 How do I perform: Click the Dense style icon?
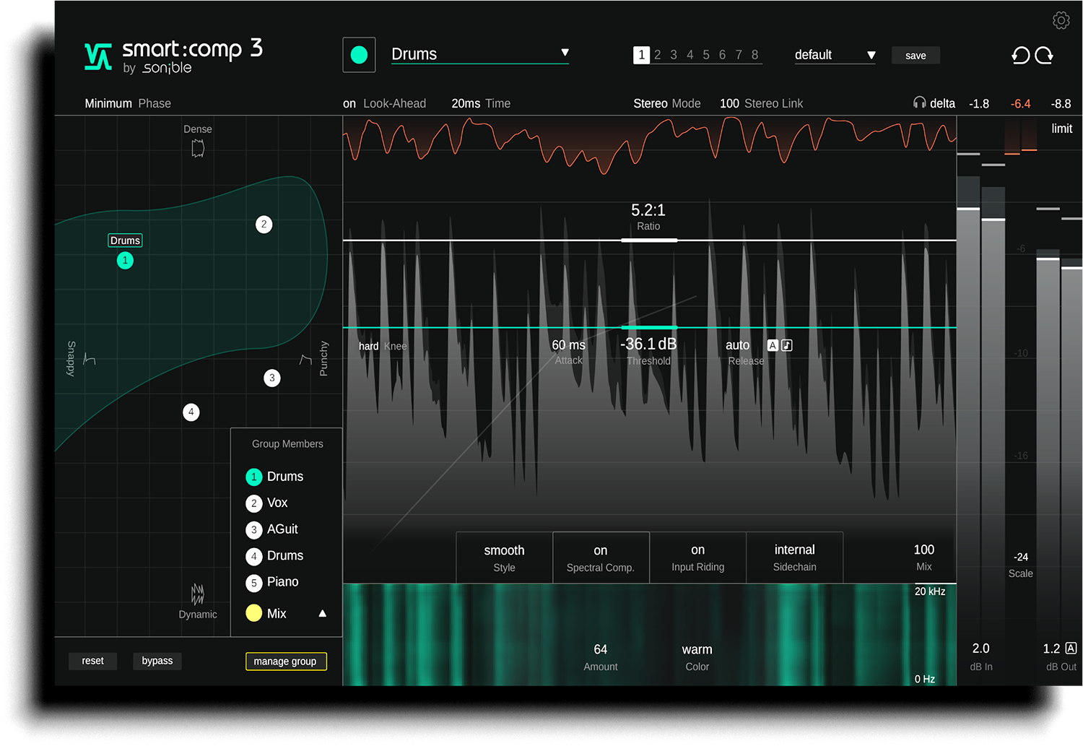[198, 148]
